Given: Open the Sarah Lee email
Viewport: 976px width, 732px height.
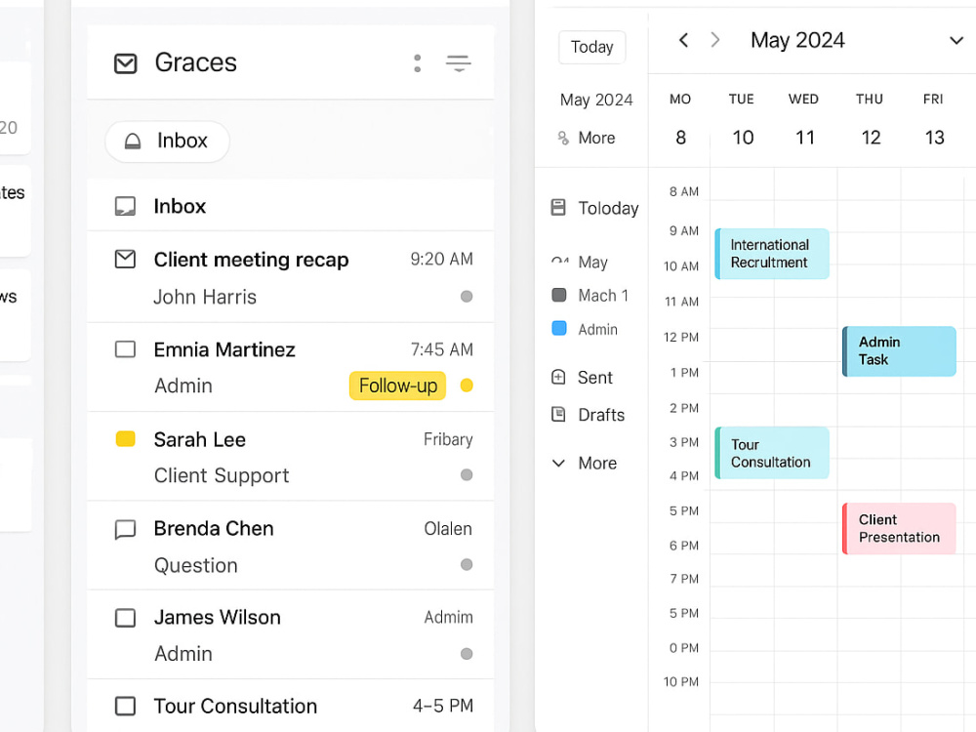Looking at the screenshot, I should (291, 456).
